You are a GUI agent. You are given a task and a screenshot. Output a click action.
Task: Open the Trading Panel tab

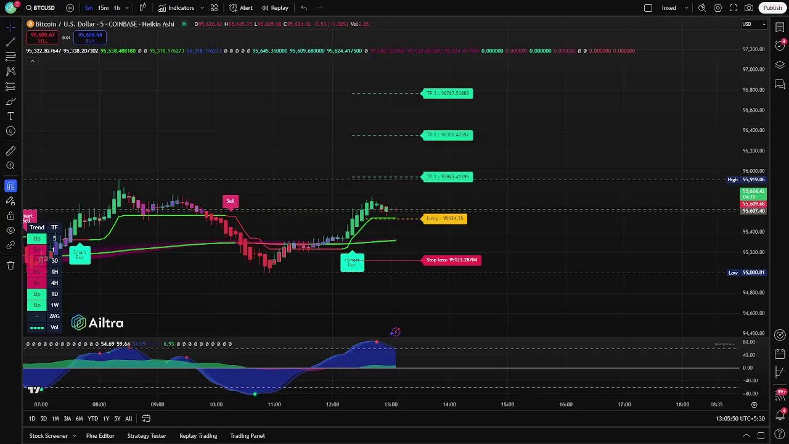pos(247,436)
